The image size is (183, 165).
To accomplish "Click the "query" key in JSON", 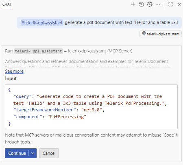I will pos(22,96).
